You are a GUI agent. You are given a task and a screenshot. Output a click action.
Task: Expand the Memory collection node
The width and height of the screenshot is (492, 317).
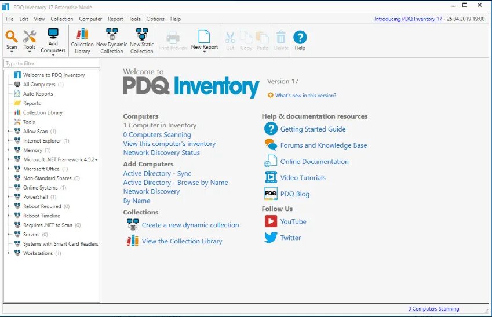[x=8, y=150]
